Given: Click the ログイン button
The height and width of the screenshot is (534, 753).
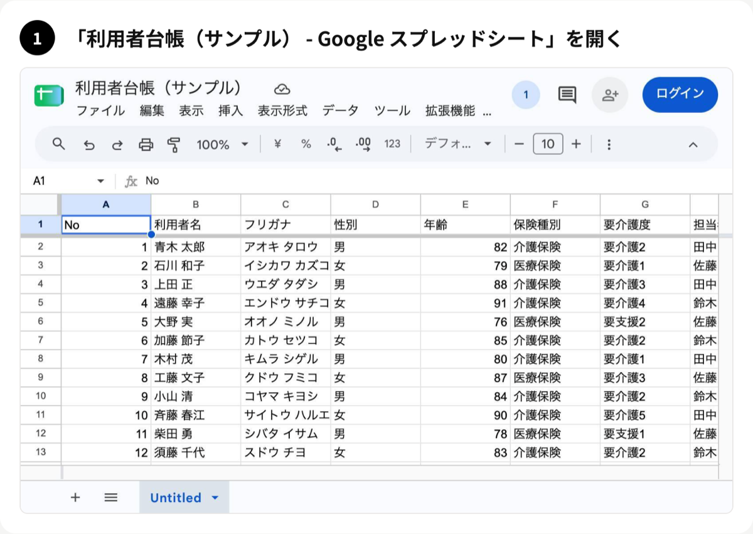Looking at the screenshot, I should click(x=680, y=95).
